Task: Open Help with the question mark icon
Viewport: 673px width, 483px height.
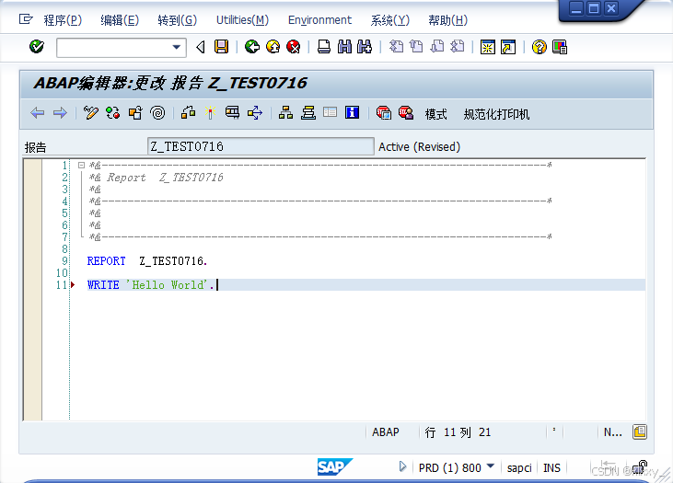Action: click(x=540, y=47)
